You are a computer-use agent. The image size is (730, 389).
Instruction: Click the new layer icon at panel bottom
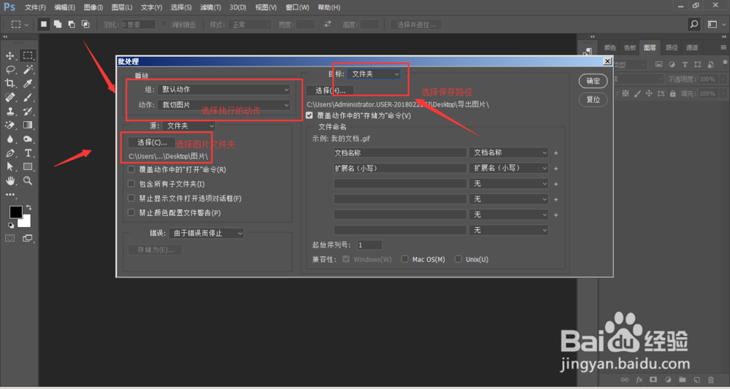coord(696,380)
